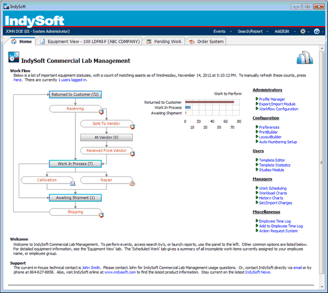Click the IndySoft title bar app icon
Image resolution: width=328 pixels, height=293 pixels.
point(6,6)
